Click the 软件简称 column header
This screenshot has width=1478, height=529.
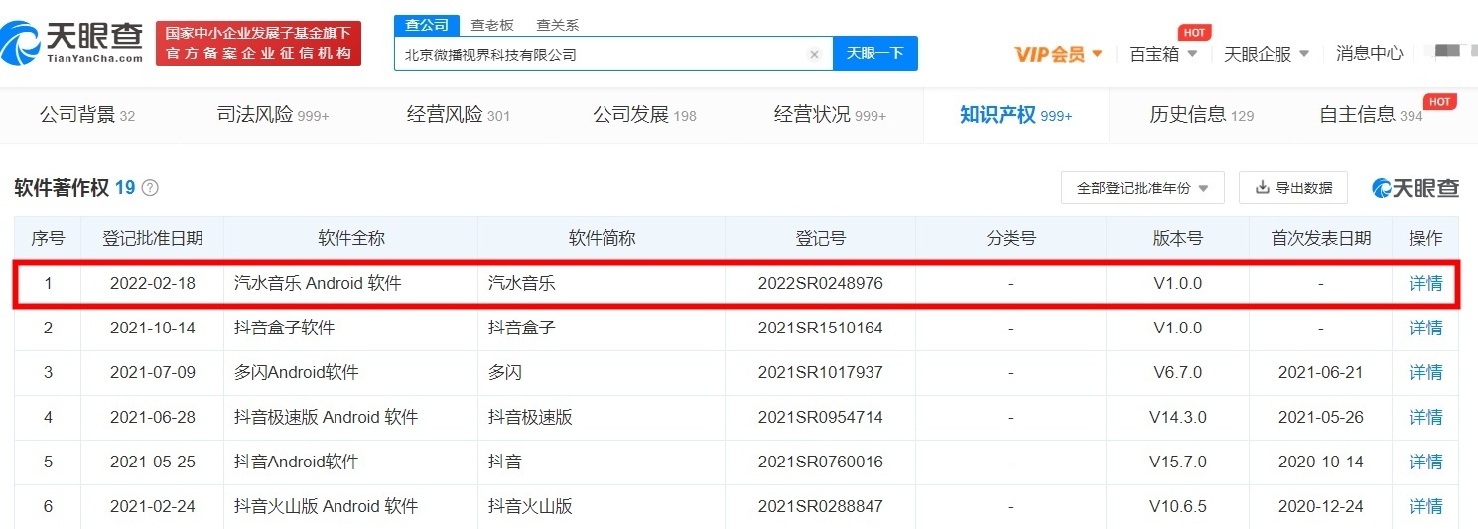(x=602, y=238)
